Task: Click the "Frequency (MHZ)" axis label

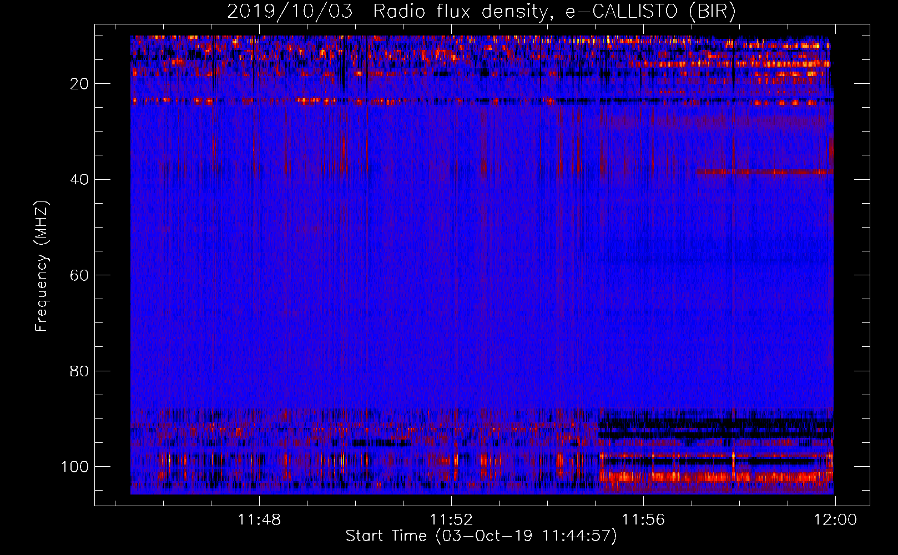Action: click(42, 266)
